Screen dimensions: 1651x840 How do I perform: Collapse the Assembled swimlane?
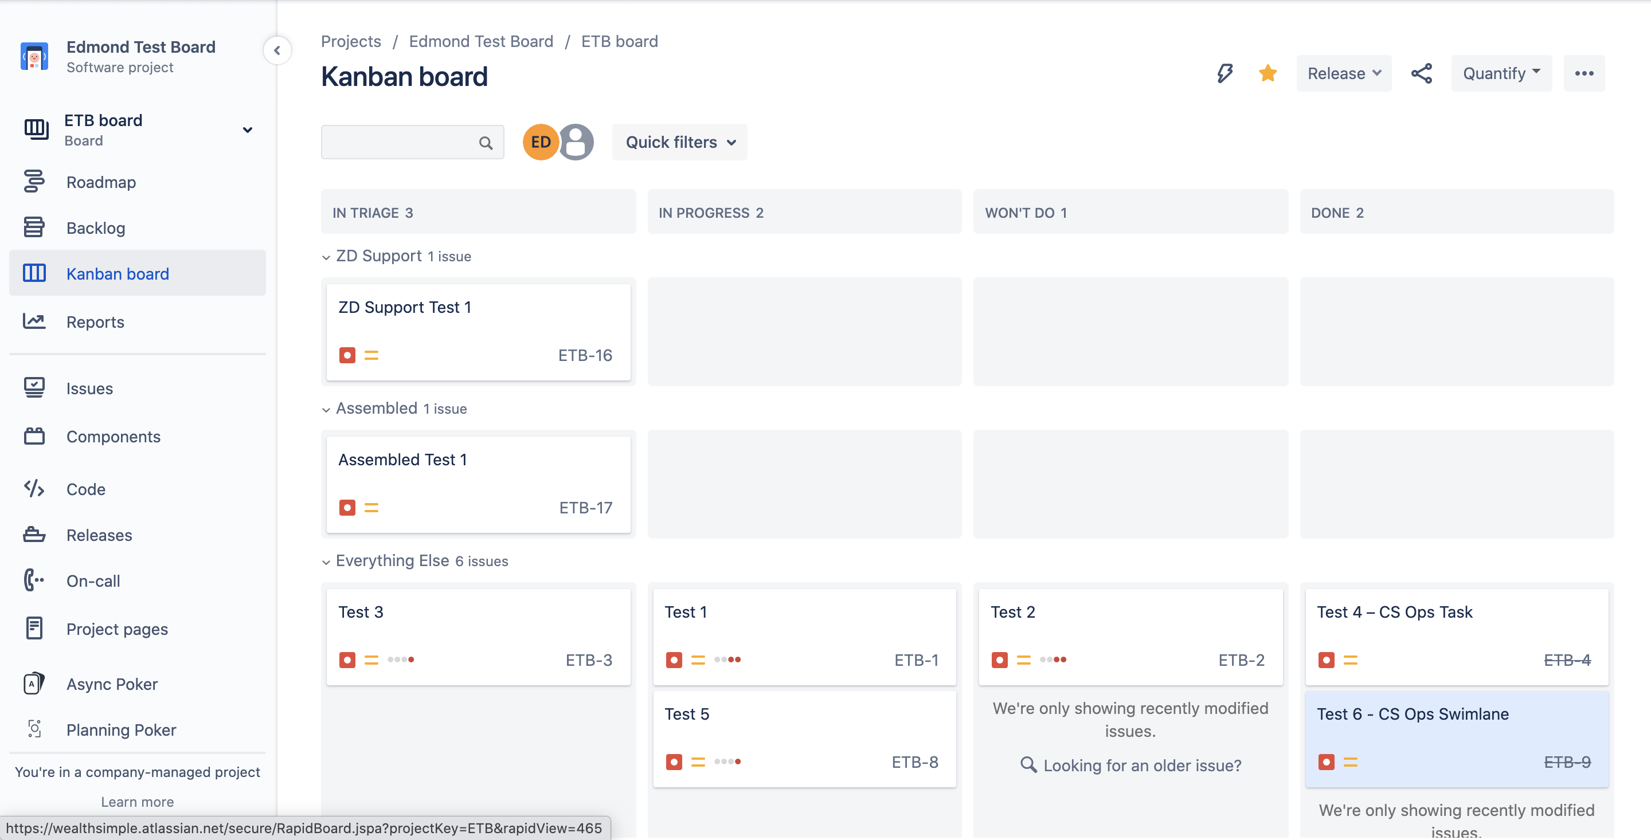pyautogui.click(x=326, y=410)
